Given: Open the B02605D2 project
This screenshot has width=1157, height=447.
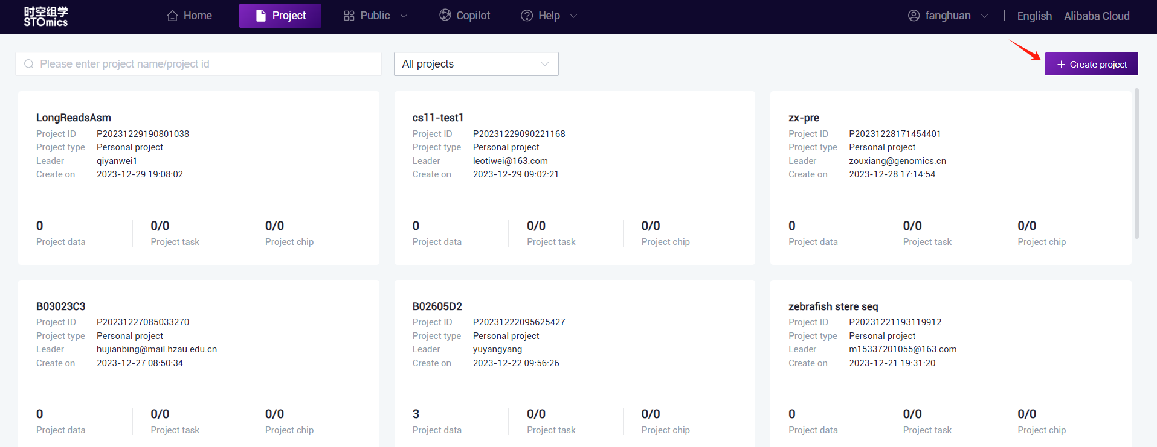Looking at the screenshot, I should pyautogui.click(x=437, y=306).
